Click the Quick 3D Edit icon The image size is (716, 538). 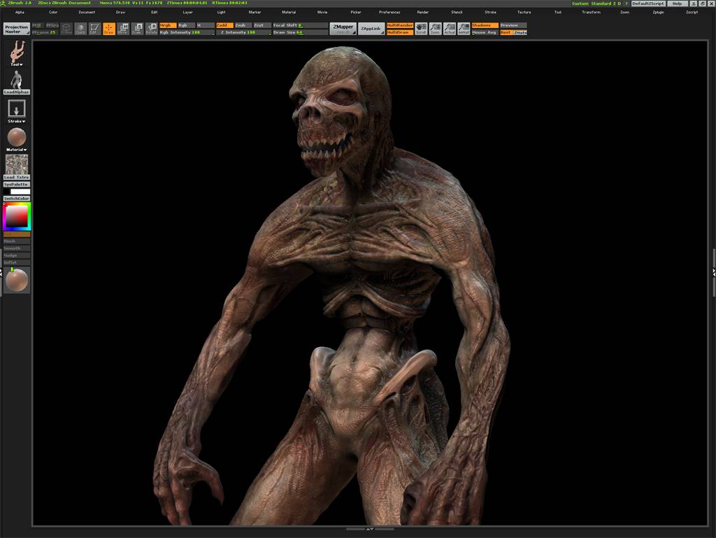point(80,29)
